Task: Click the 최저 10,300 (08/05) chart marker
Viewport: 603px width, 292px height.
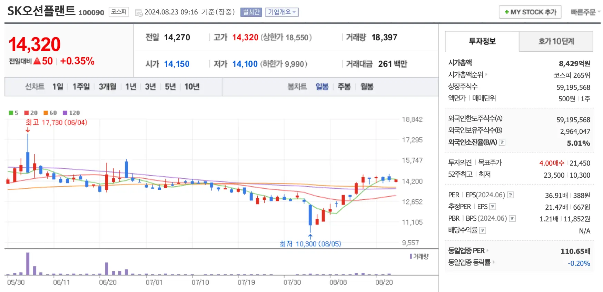Action: [x=310, y=244]
